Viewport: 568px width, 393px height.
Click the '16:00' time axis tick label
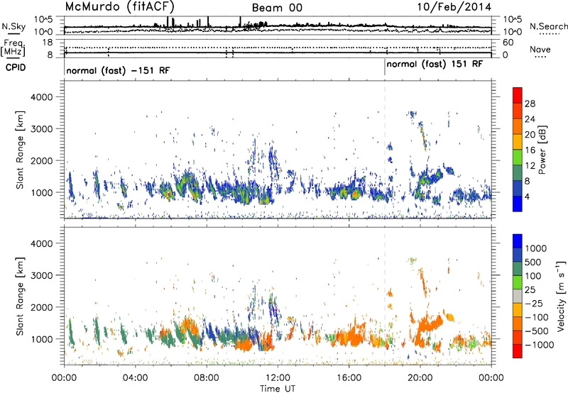point(349,378)
